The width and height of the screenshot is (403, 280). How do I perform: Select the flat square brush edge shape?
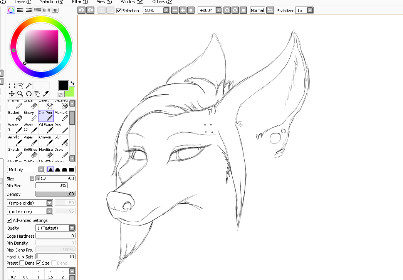coord(71,169)
